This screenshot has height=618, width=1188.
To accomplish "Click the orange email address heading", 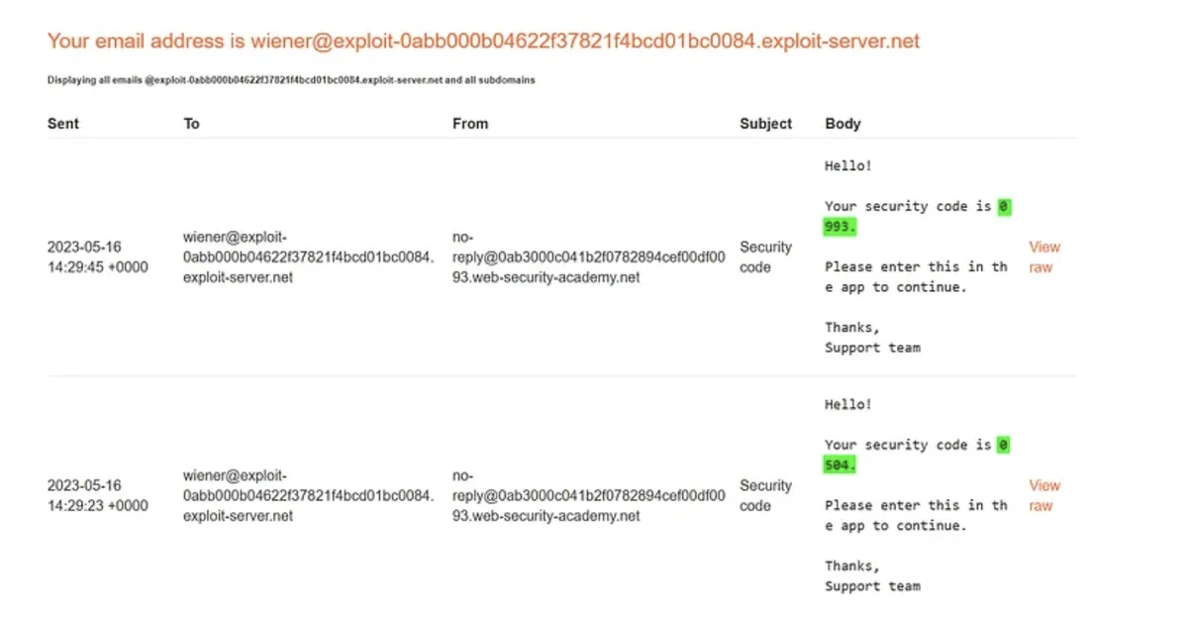I will [483, 41].
